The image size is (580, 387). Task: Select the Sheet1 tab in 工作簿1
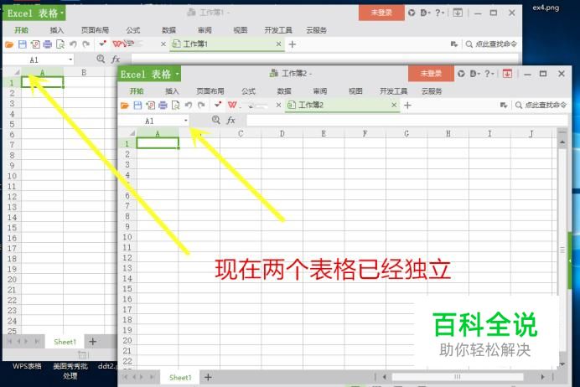coord(65,342)
